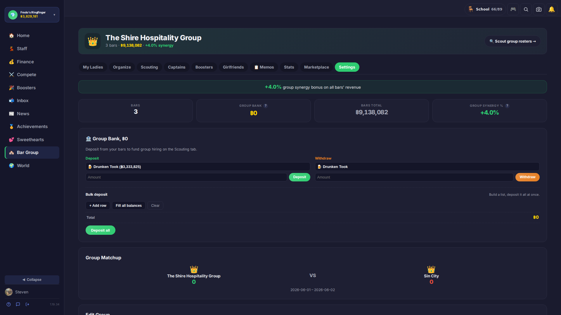
Task: Click the Achievements medal icon
Action: pos(11,127)
